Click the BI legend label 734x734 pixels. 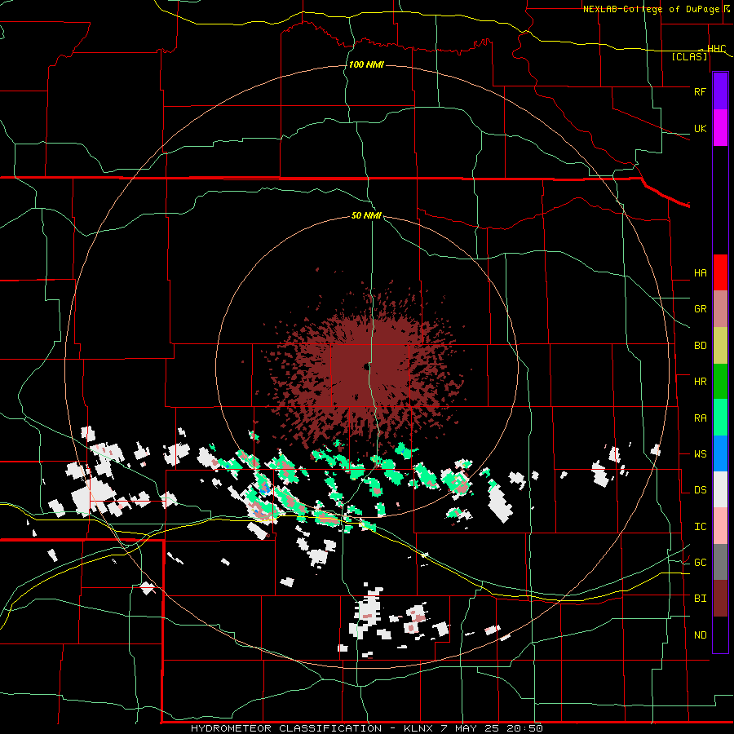coord(700,599)
